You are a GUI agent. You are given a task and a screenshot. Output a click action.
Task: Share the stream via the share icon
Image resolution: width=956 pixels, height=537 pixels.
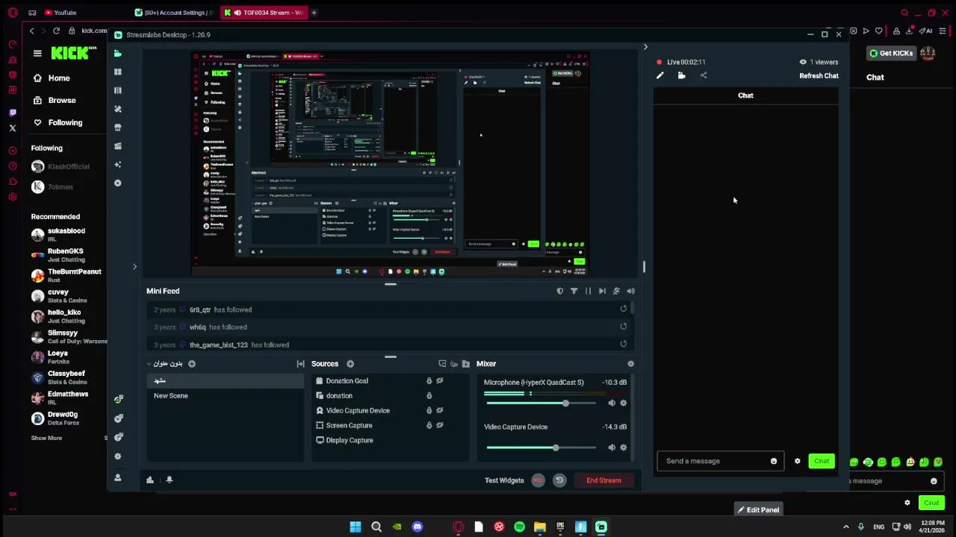703,75
